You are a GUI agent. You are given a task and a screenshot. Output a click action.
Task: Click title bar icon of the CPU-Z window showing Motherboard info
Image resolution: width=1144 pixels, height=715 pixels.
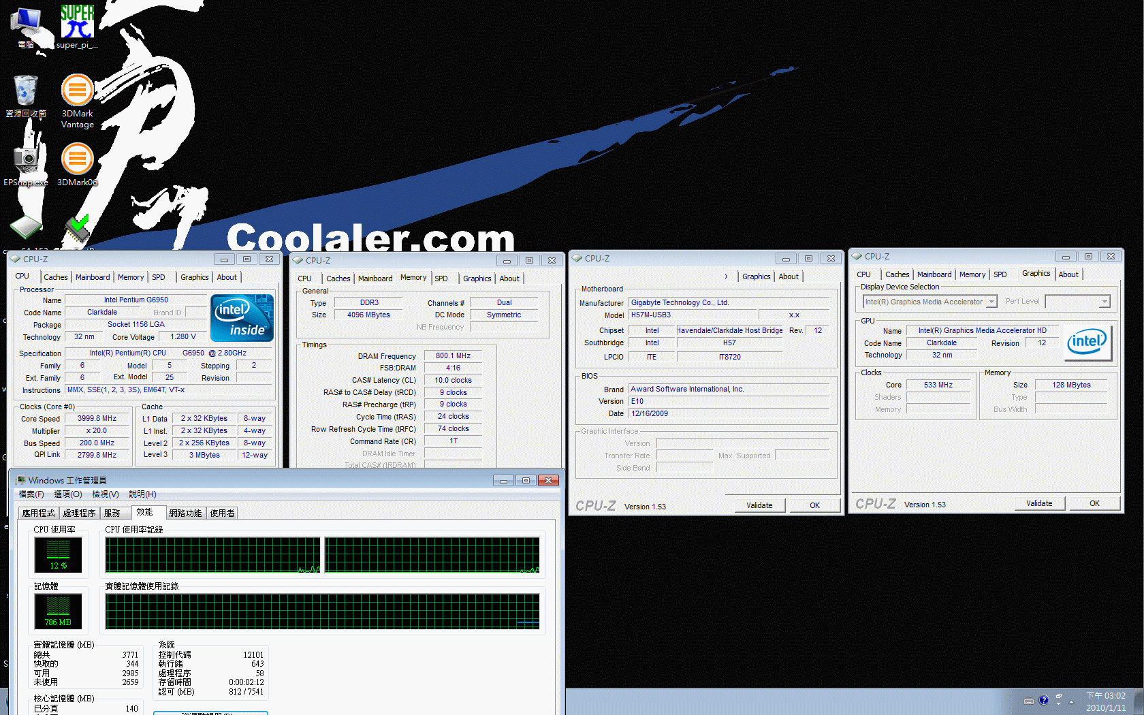577,258
